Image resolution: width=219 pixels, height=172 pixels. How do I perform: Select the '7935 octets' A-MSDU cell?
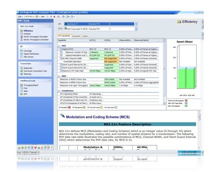point(111,79)
